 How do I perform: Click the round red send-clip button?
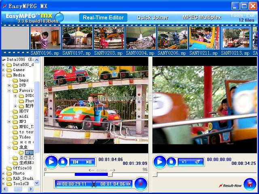tap(141, 184)
